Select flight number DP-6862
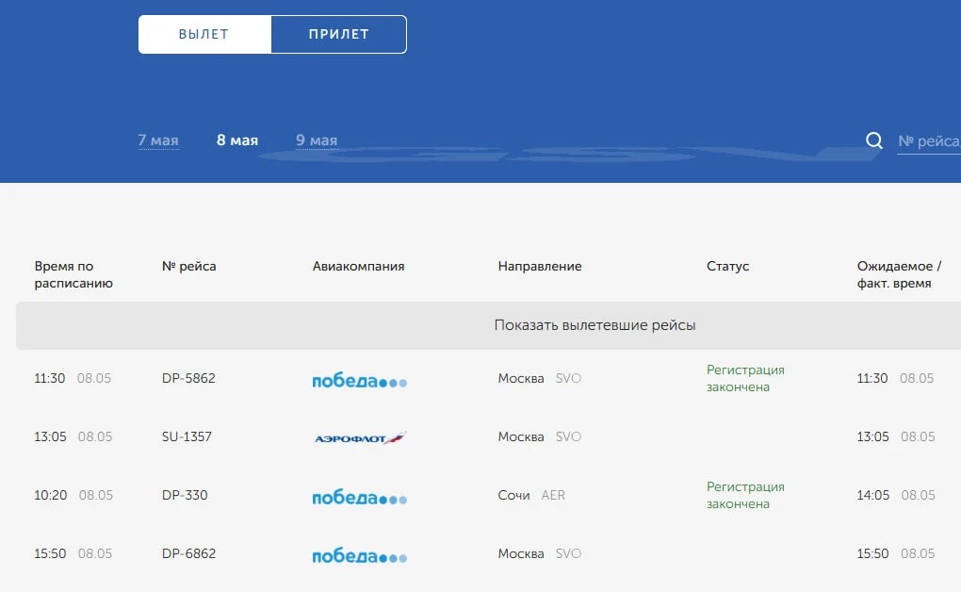 188,553
